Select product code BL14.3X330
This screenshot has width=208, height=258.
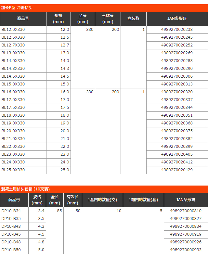13,69
